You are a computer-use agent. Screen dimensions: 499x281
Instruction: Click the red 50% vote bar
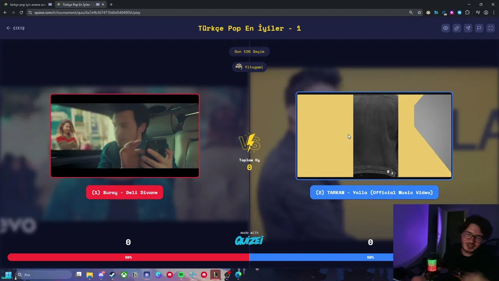(129, 257)
